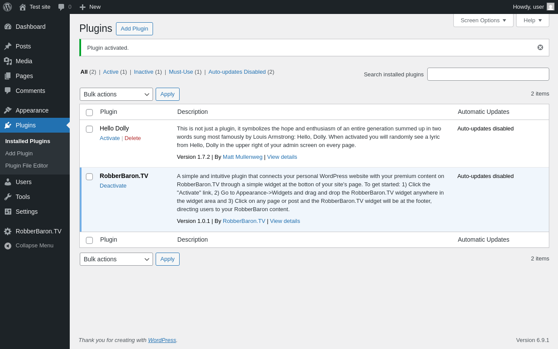This screenshot has width=558, height=349.
Task: Click the RobberBaron.TV gear icon
Action: click(8, 231)
